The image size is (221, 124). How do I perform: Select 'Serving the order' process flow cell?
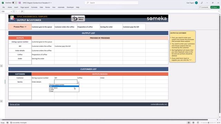[111, 27]
